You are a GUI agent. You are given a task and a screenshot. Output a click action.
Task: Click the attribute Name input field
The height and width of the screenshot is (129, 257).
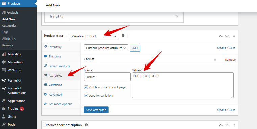107,77
